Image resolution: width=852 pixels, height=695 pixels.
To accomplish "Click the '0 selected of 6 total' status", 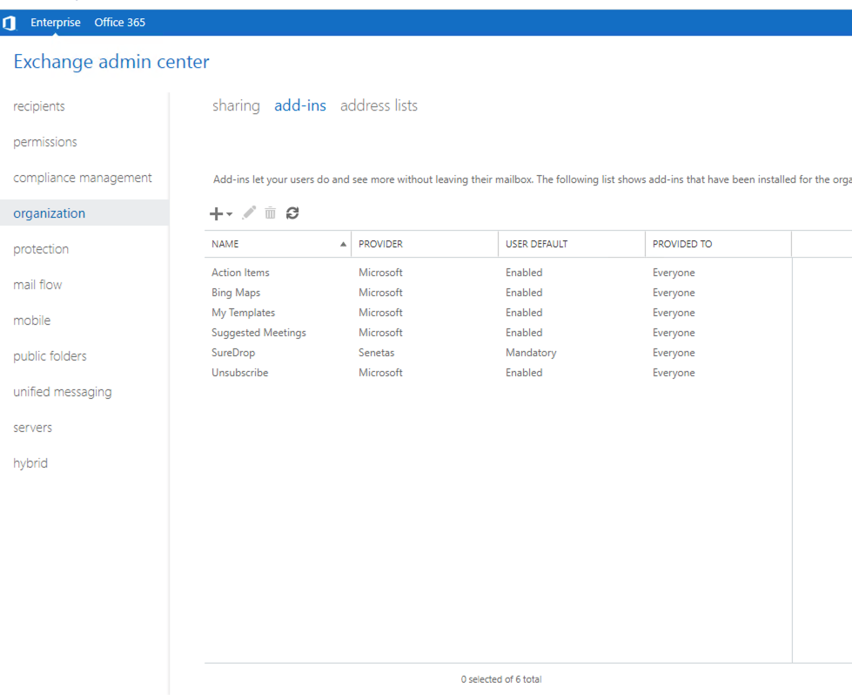I will pyautogui.click(x=501, y=679).
